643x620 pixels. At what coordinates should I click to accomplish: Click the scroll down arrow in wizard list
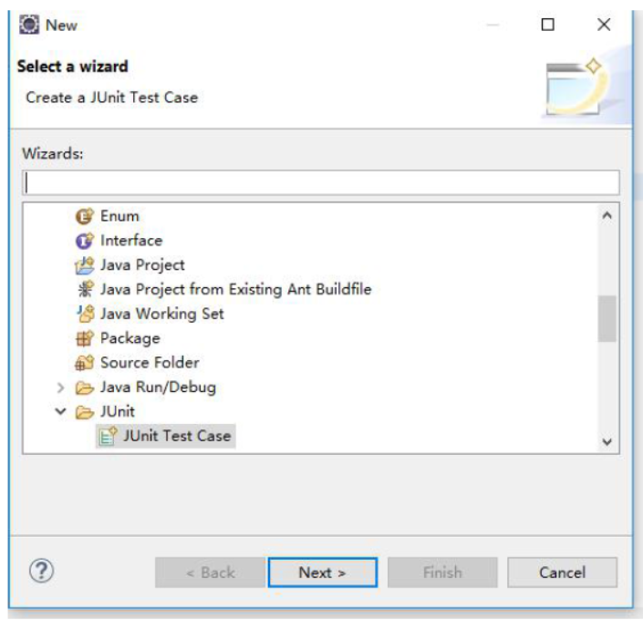(x=607, y=441)
